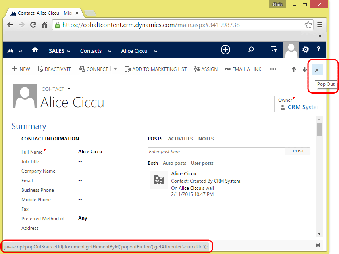This screenshot has width=339, height=254.
Task: Open the more commands ellipsis
Action: [x=273, y=69]
